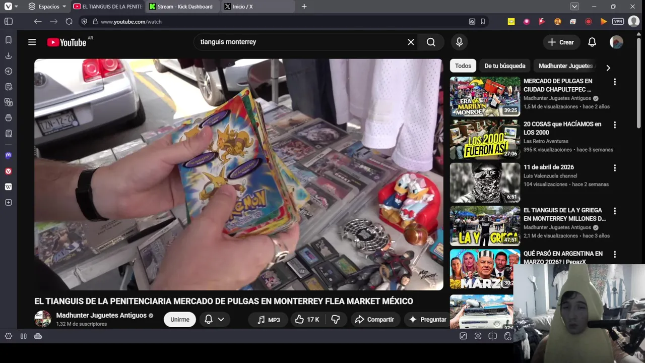Open MERCADO DE PULGAS EN CIUDAD CHAPULTEPEC thumbnail
This screenshot has height=363, width=645.
pos(485,96)
